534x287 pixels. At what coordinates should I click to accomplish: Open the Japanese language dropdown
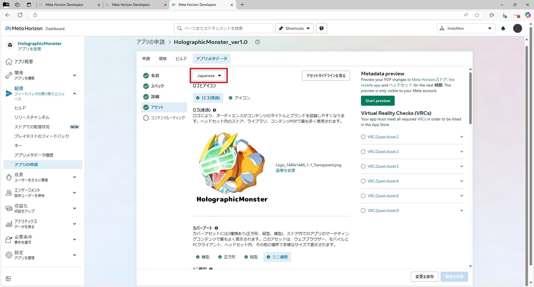point(209,76)
